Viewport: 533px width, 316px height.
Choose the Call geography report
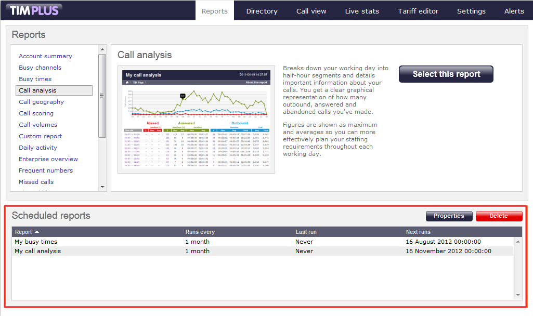pos(41,102)
